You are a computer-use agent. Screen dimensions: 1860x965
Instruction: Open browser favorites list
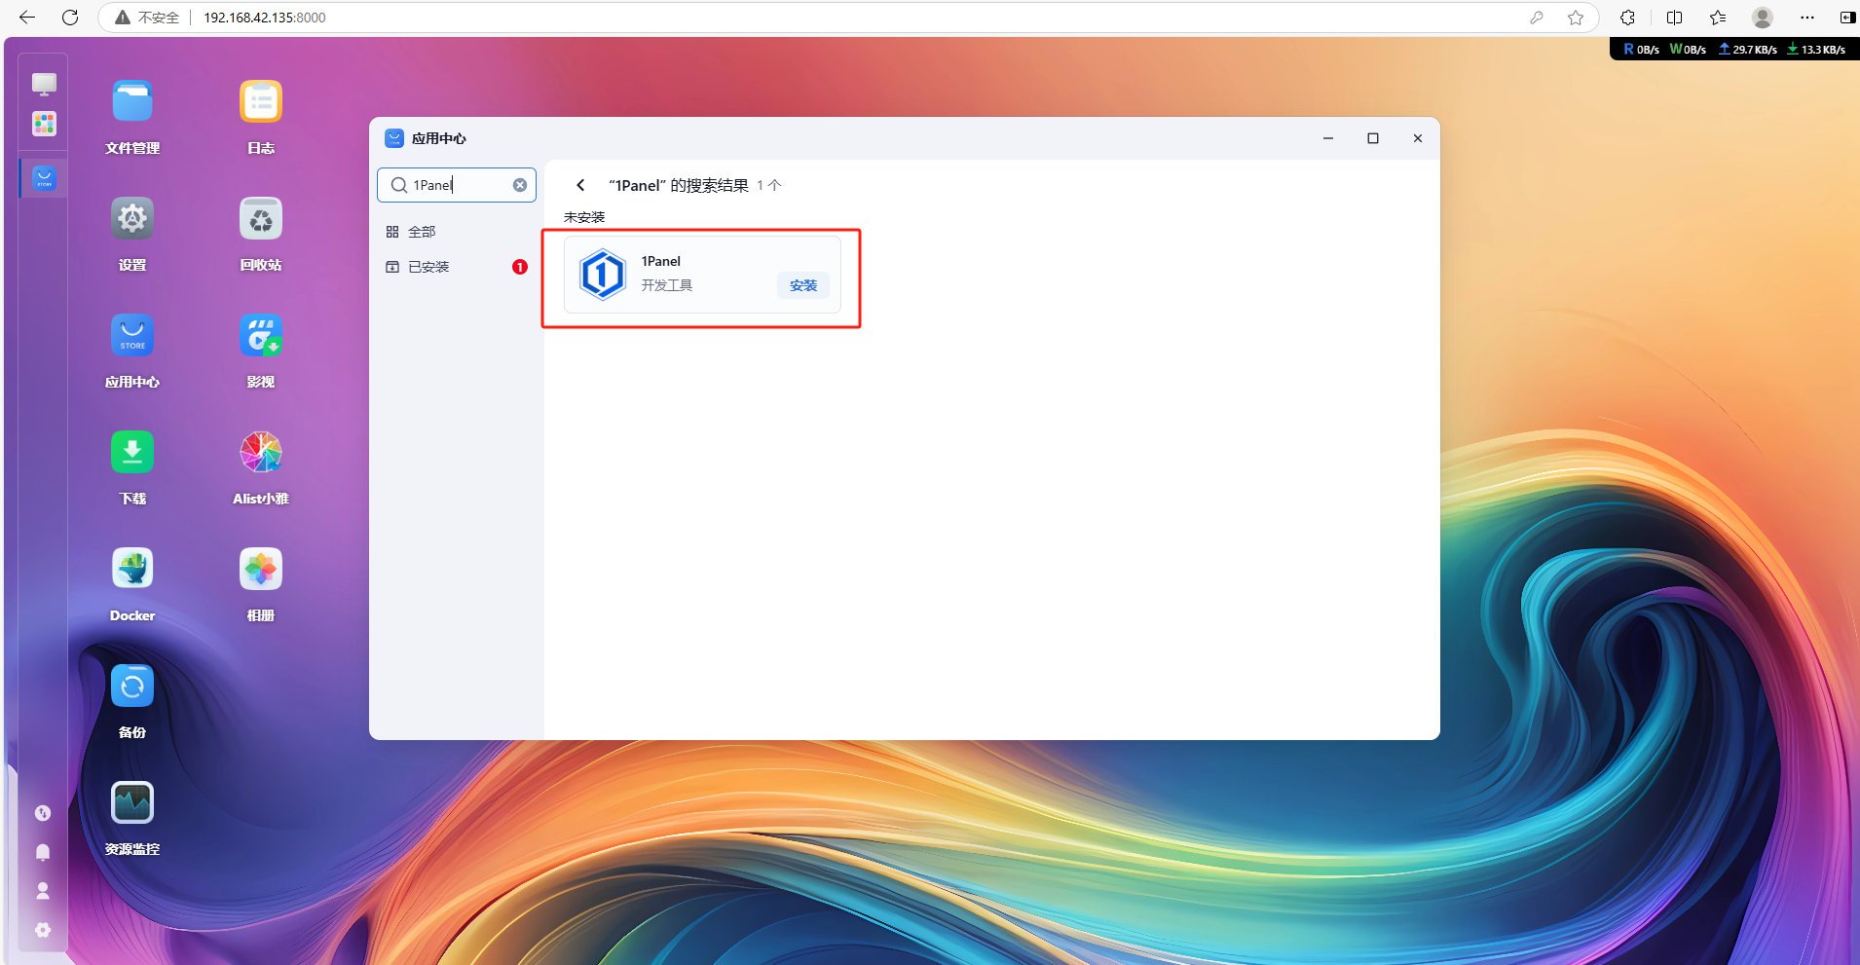pos(1718,18)
